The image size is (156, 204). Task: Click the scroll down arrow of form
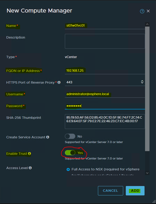click(x=147, y=173)
